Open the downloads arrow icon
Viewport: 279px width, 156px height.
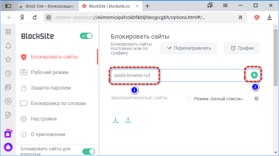coord(270,17)
